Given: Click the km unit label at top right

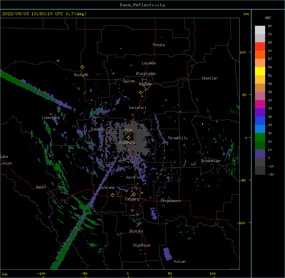Looking at the screenshot, I should tap(246, 14).
